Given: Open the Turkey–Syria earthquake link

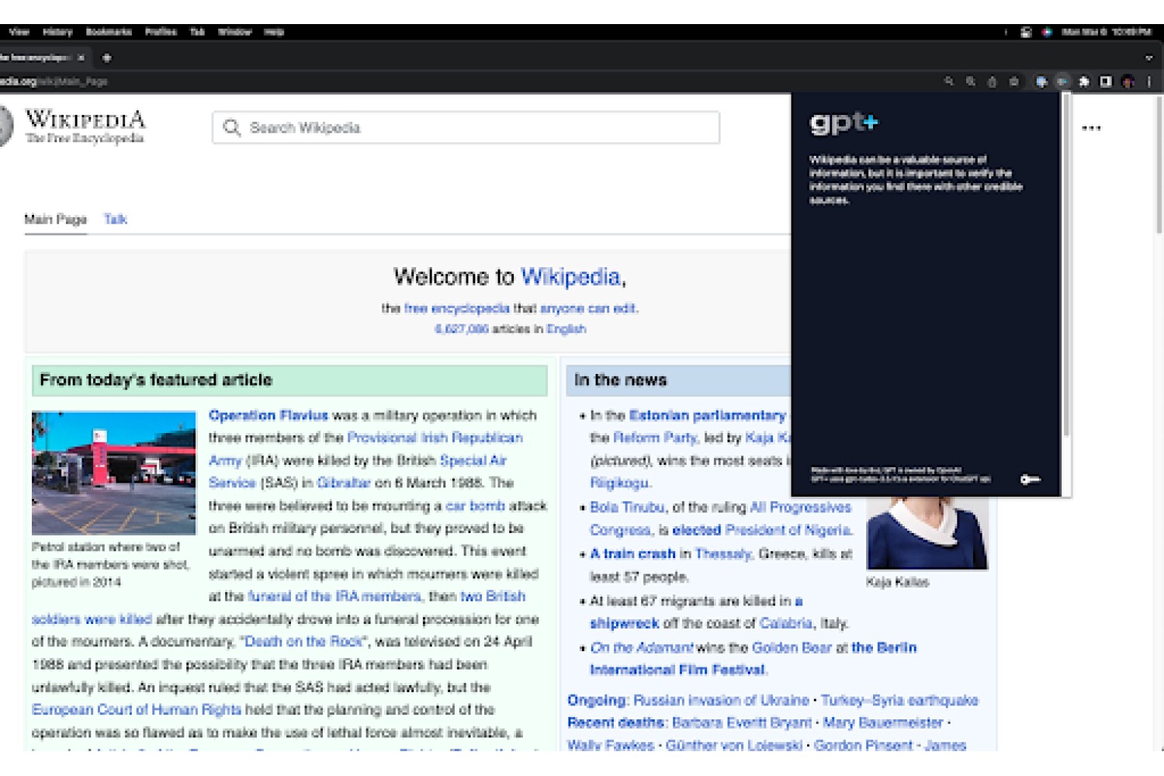Looking at the screenshot, I should tap(899, 701).
